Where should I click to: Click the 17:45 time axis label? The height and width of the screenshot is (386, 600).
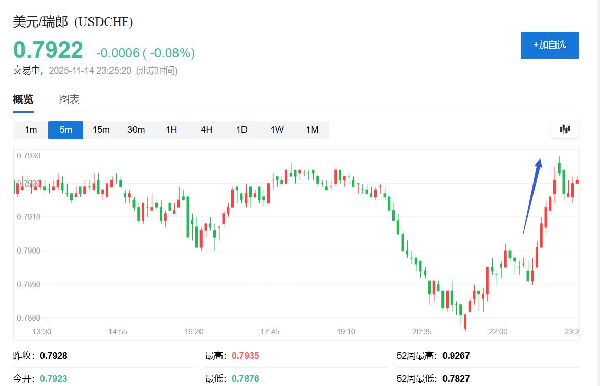pyautogui.click(x=270, y=332)
